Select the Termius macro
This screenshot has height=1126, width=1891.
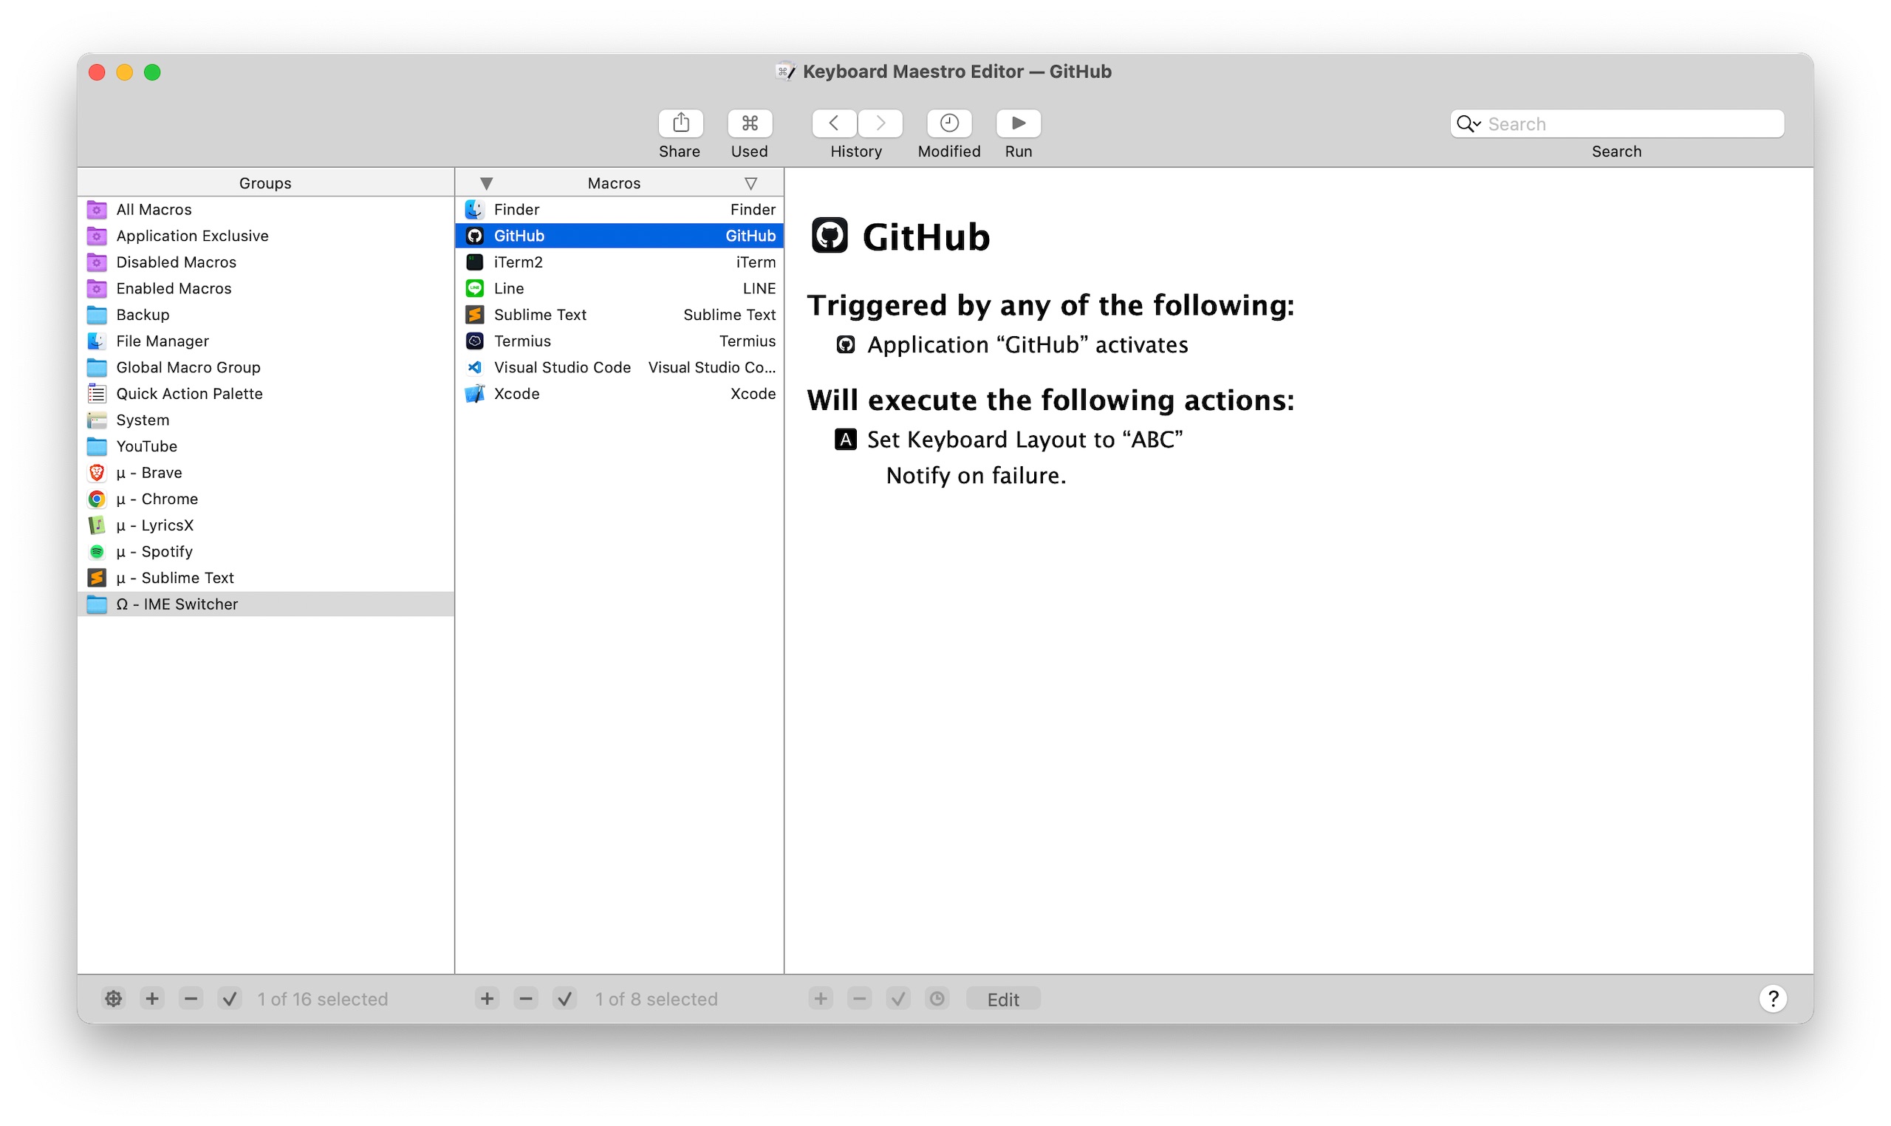click(x=619, y=341)
